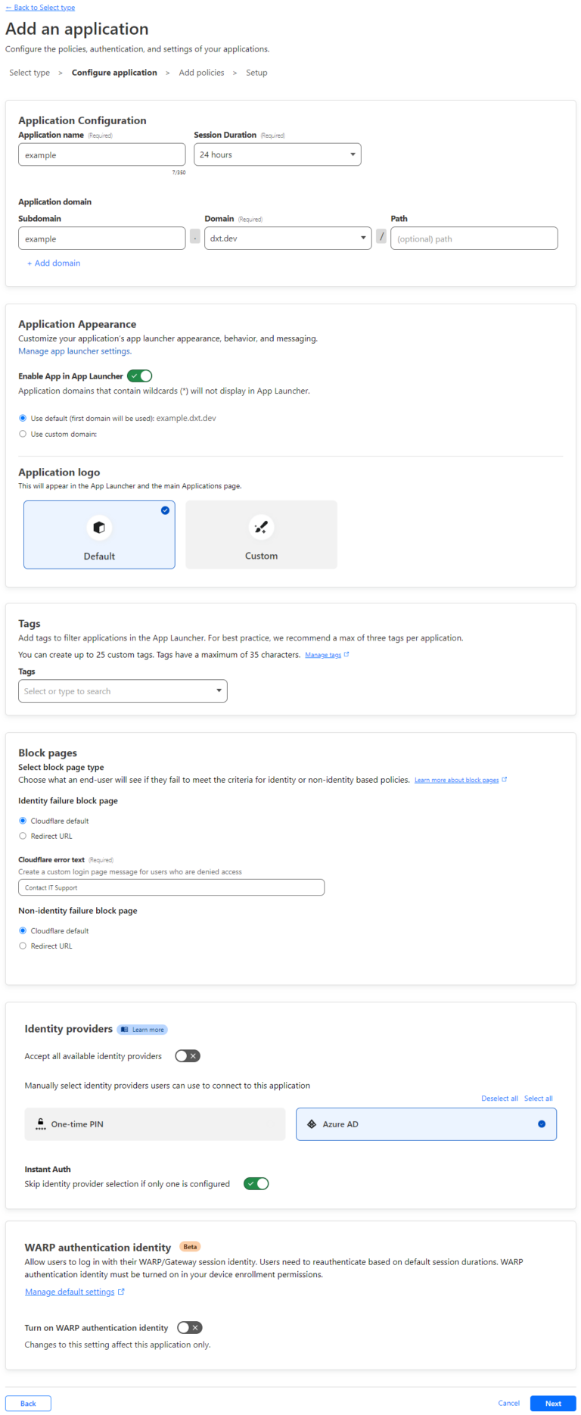The image size is (581, 1415).
Task: Open the Tags selection dropdown
Action: (x=123, y=690)
